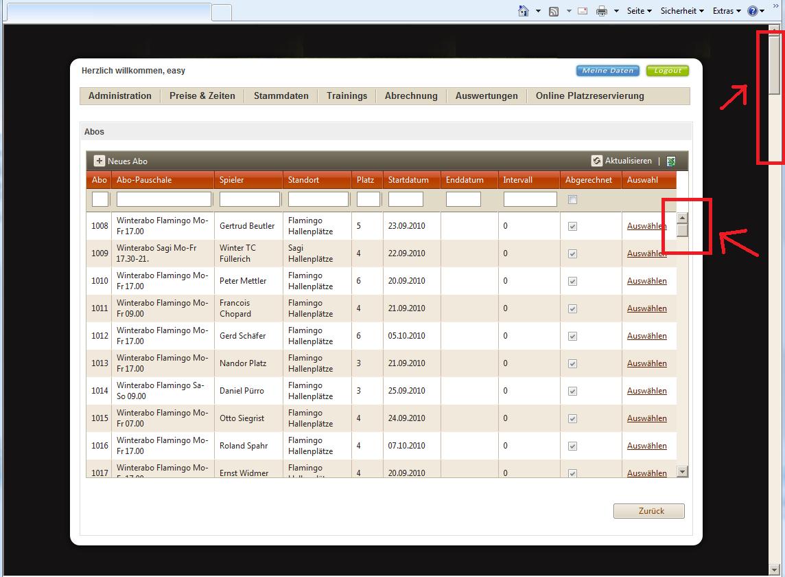Focus the Spieler filter field
The width and height of the screenshot is (785, 577).
(250, 199)
